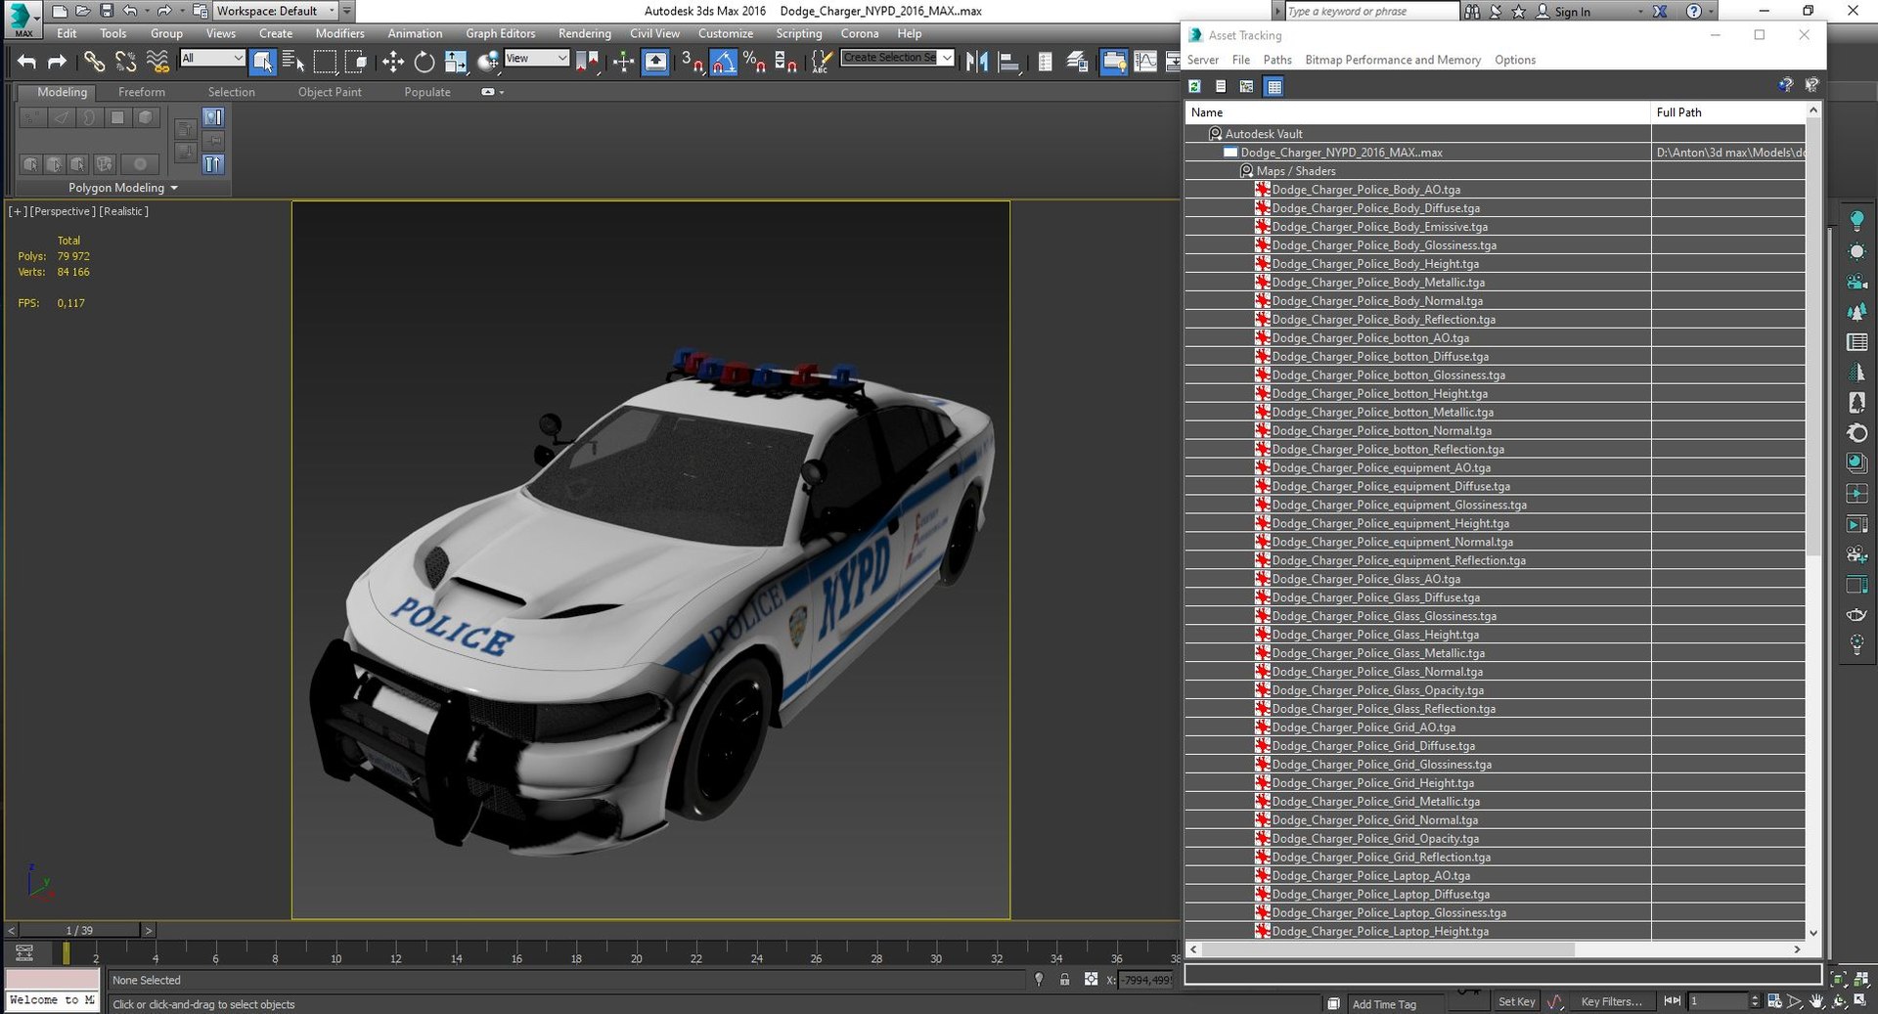Toggle the Selection Lock padlock icon
Image resolution: width=1878 pixels, height=1014 pixels.
(x=1064, y=979)
